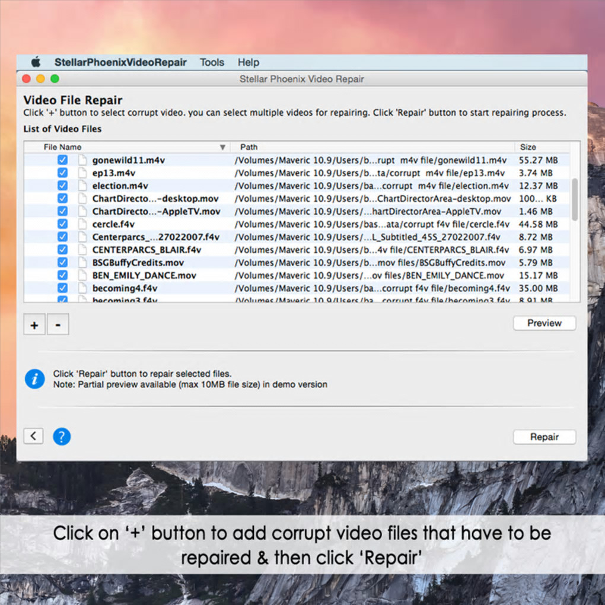605x605 pixels.
Task: Select the CENTERPARCS_BLAIR.f4v file name
Action: click(147, 250)
